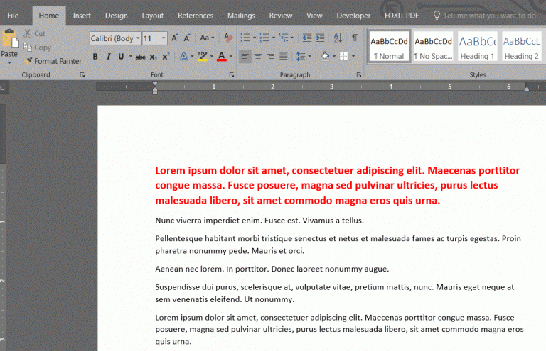The height and width of the screenshot is (351, 546).
Task: Apply the No Spacing style
Action: 433,47
